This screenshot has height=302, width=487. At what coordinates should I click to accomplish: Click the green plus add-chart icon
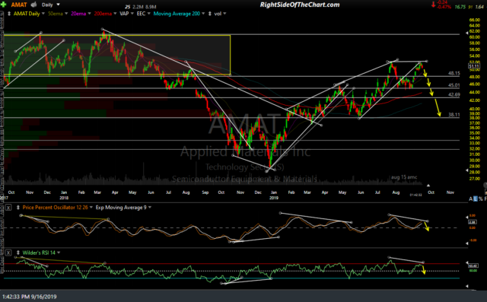click(x=4, y=5)
